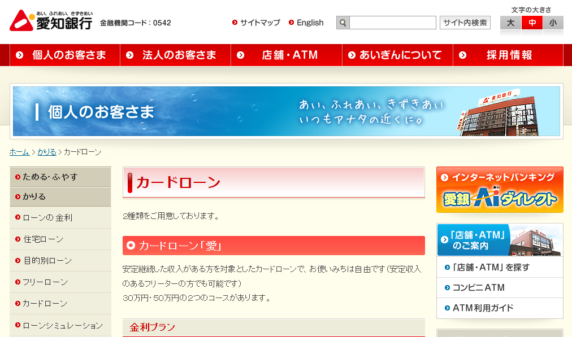Click the サイト内検索 button

[465, 23]
